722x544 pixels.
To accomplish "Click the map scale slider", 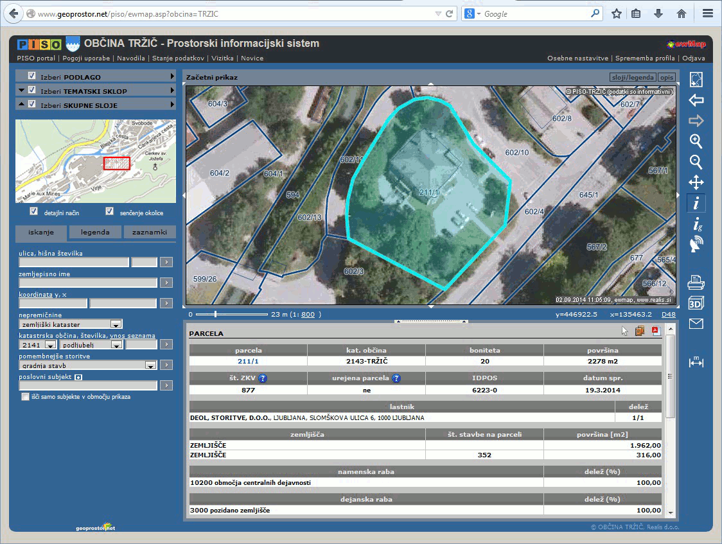I will click(215, 314).
